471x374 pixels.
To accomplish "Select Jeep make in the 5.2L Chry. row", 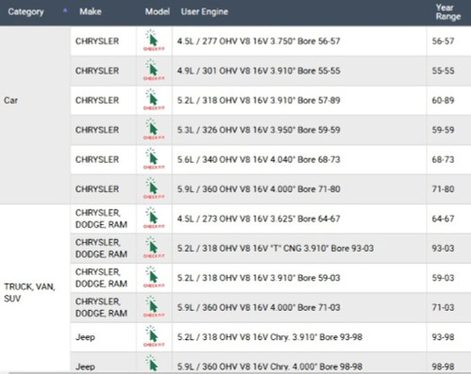I will (85, 337).
